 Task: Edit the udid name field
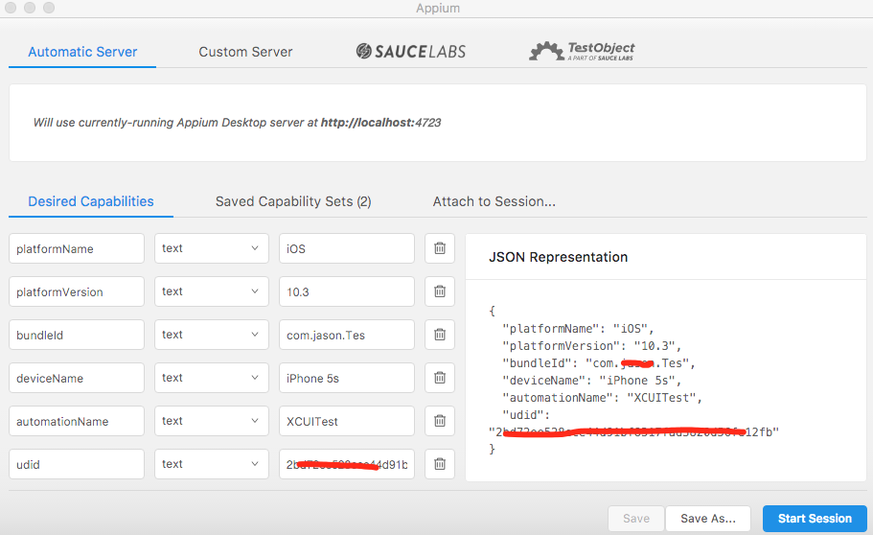coord(77,464)
